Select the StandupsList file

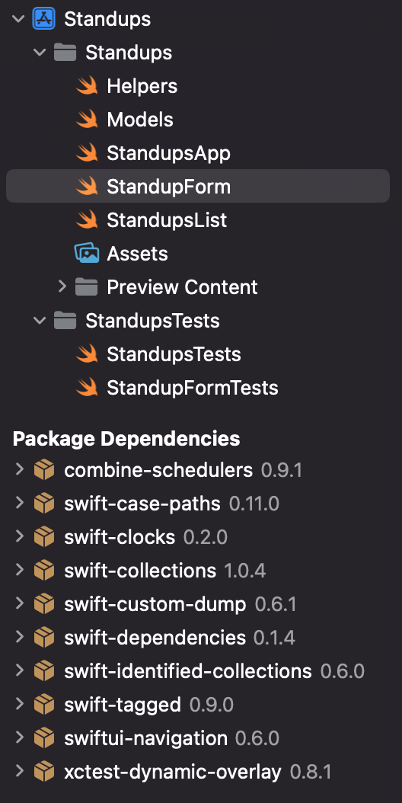coord(167,220)
